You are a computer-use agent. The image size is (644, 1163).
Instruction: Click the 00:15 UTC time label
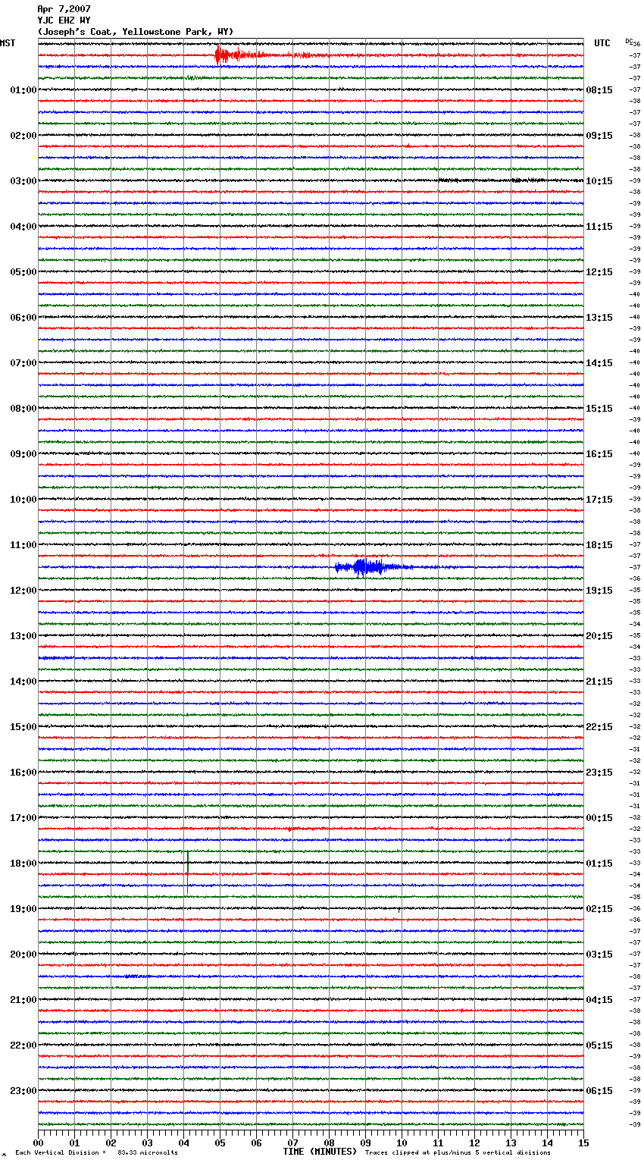tap(599, 818)
